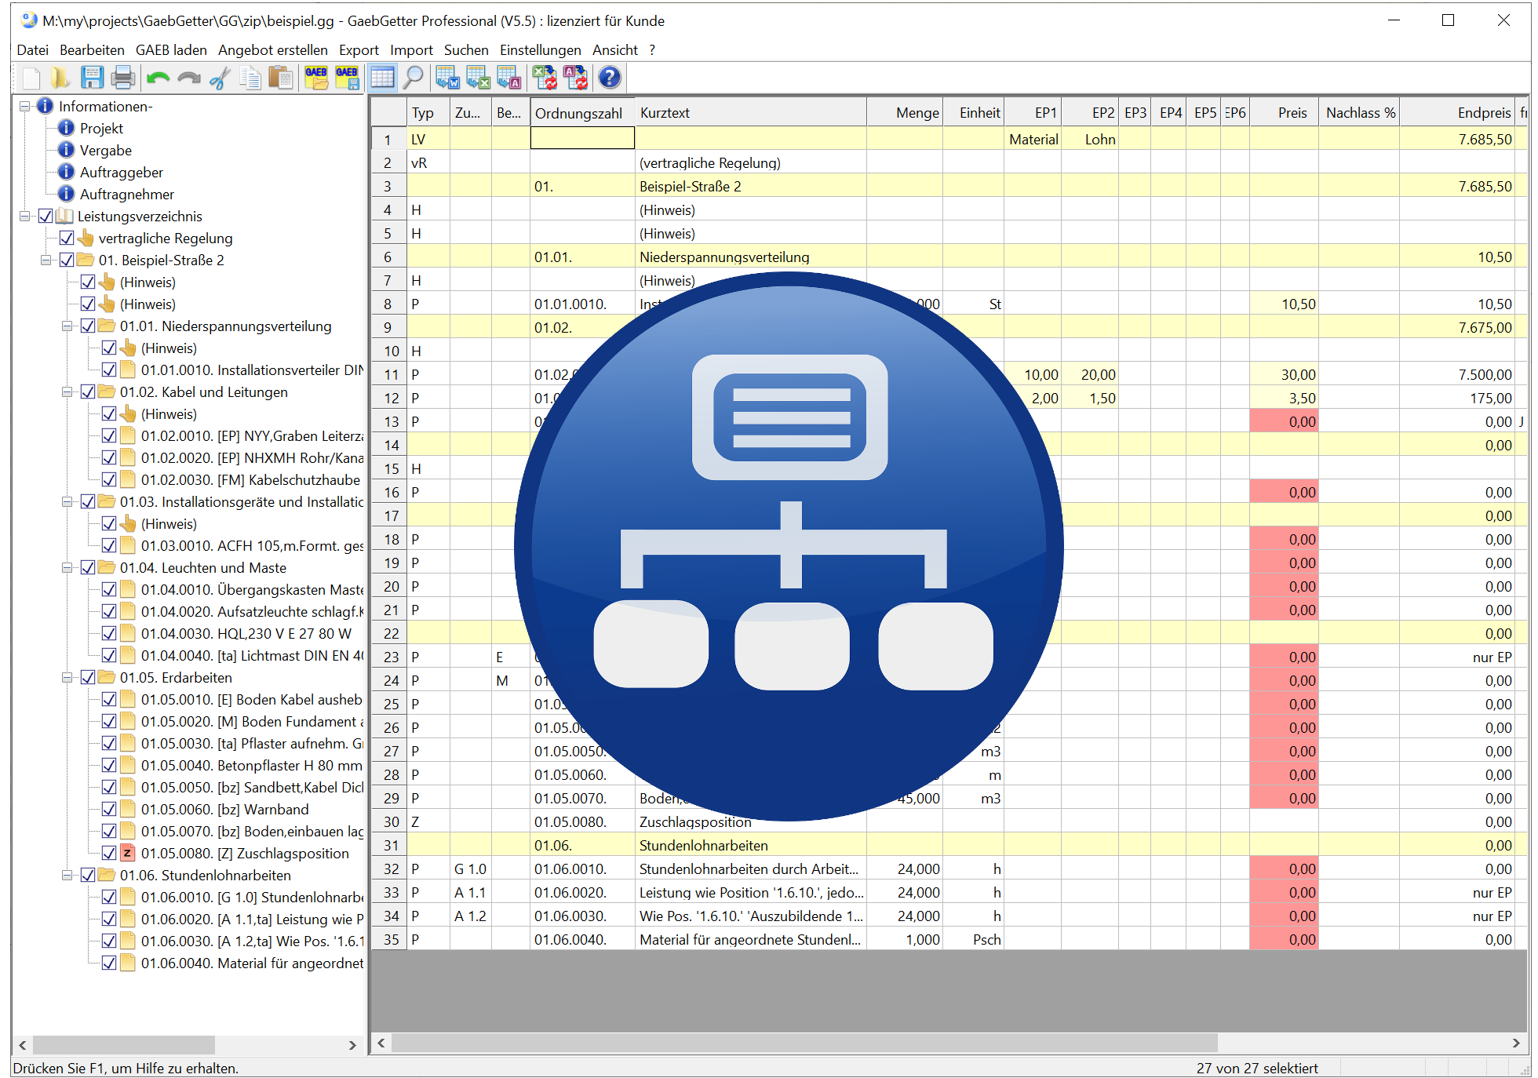
Task: Toggle checkbox for 01.06. Stundenlohnarbeiten
Action: [x=88, y=875]
